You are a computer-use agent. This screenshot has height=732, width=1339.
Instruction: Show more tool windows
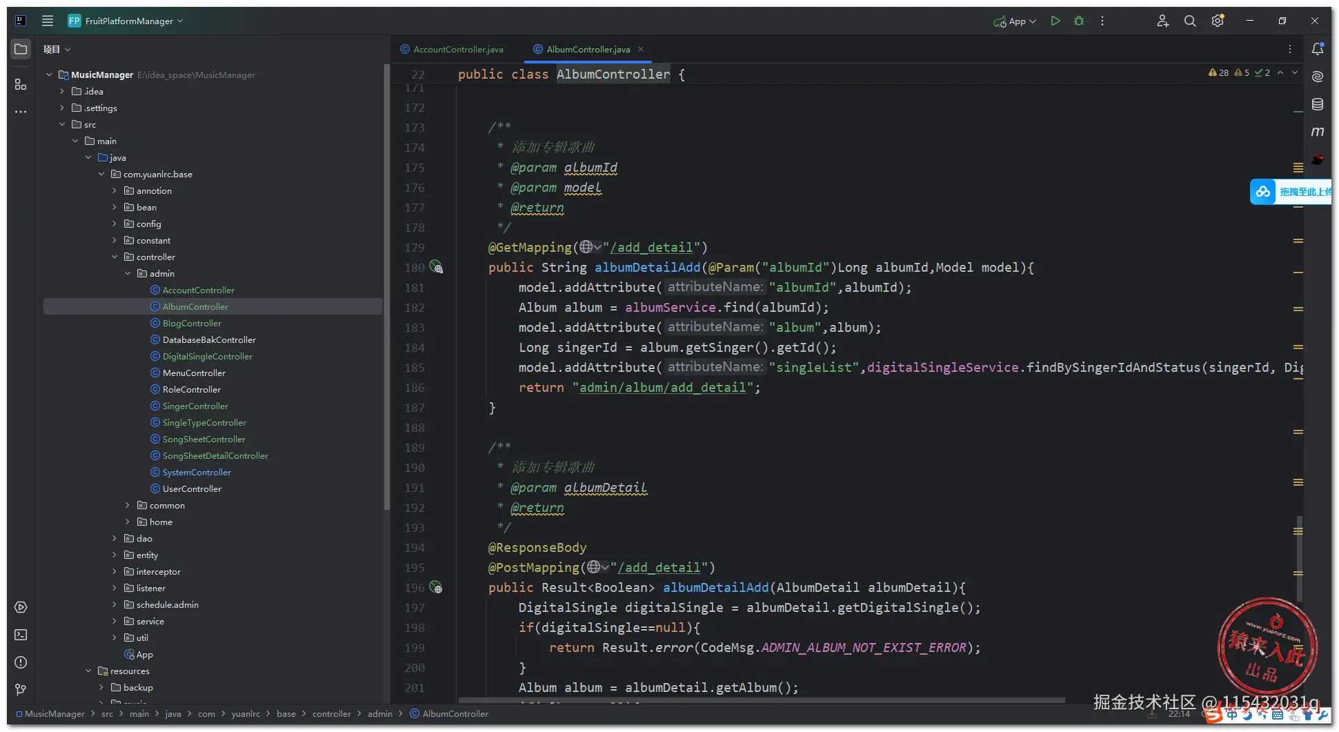[21, 111]
